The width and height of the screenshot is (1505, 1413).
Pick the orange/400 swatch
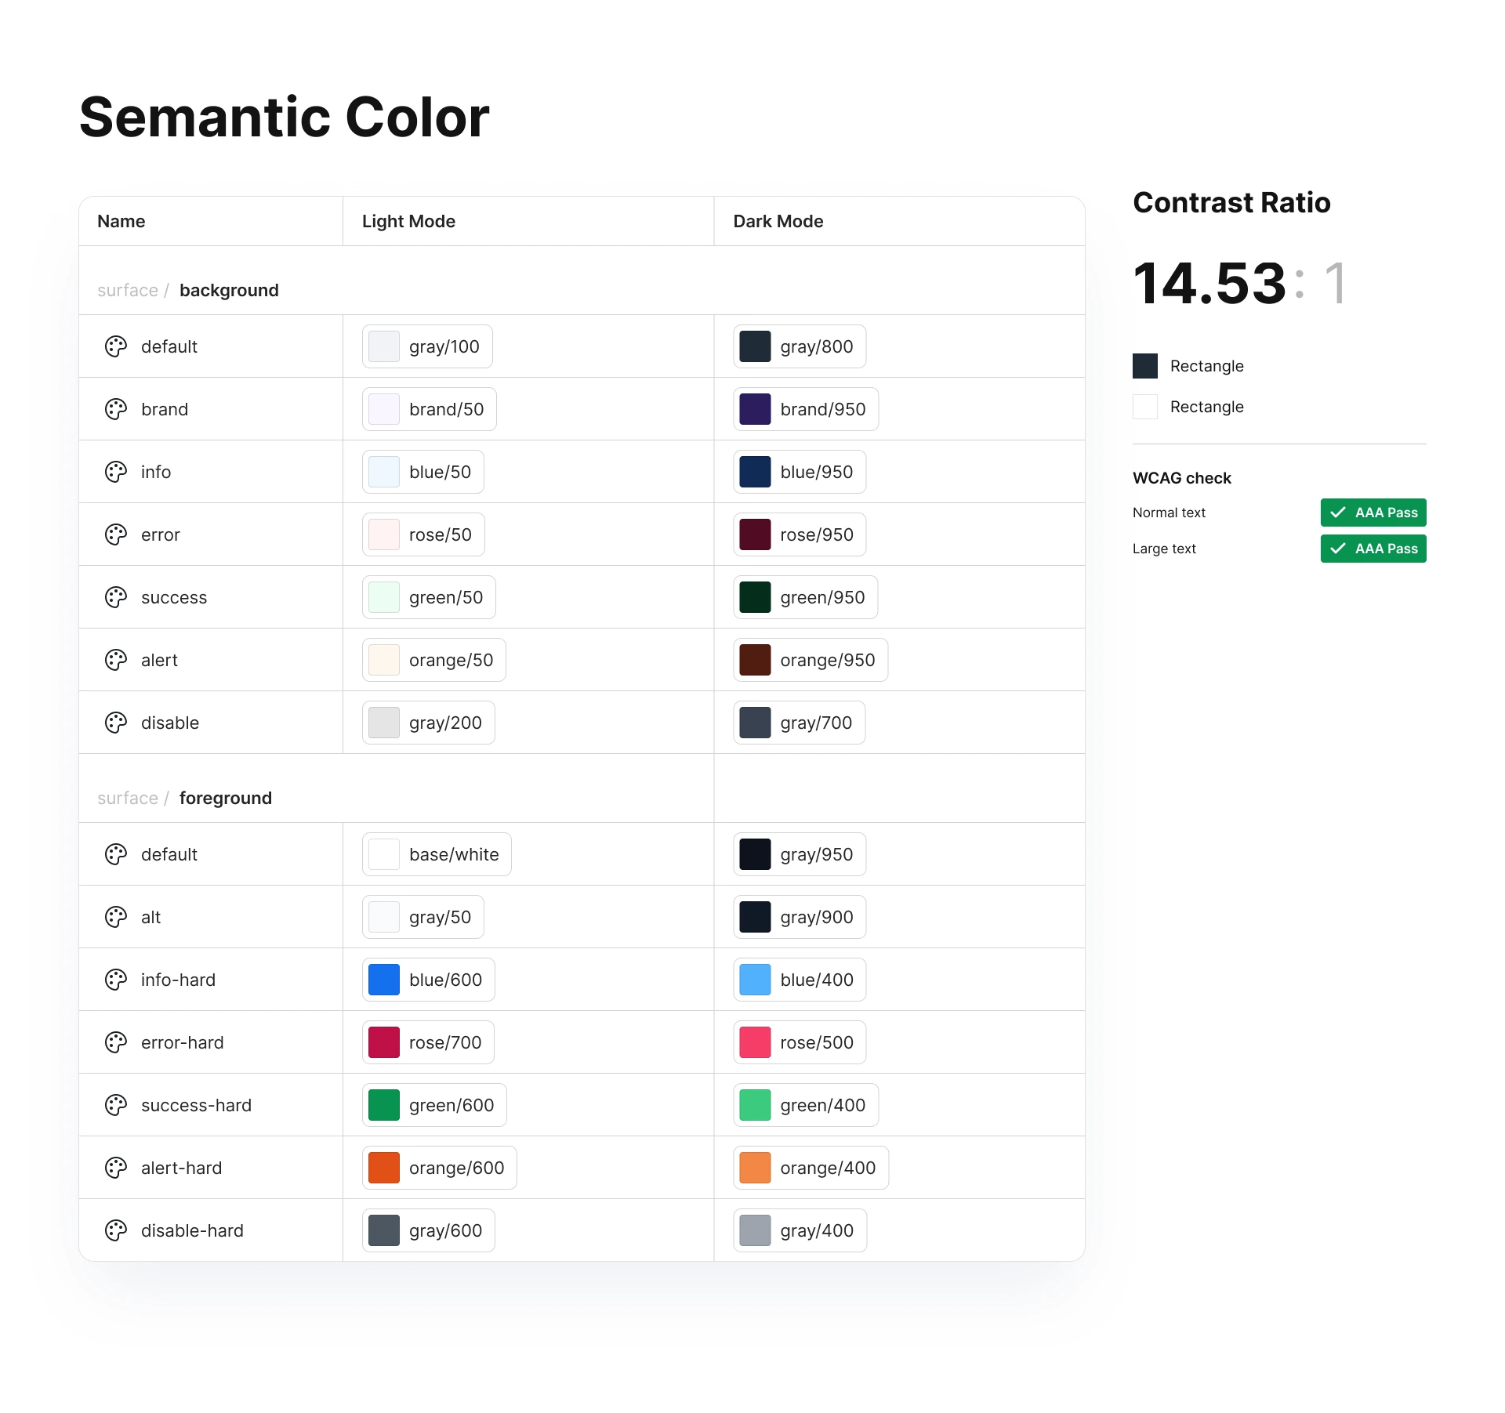(x=755, y=1168)
